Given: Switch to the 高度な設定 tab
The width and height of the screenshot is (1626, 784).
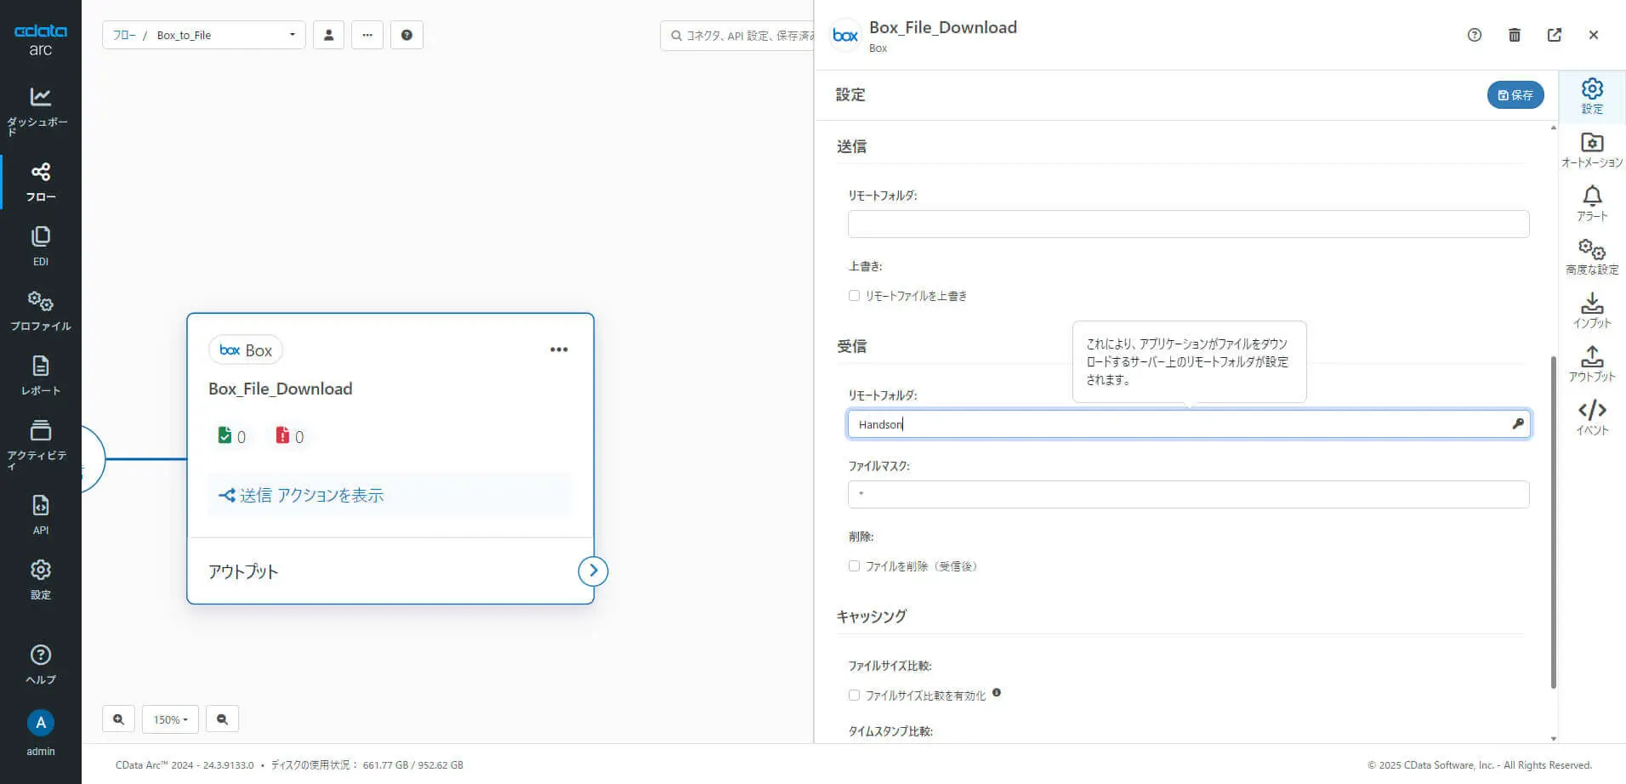Looking at the screenshot, I should click(x=1592, y=257).
